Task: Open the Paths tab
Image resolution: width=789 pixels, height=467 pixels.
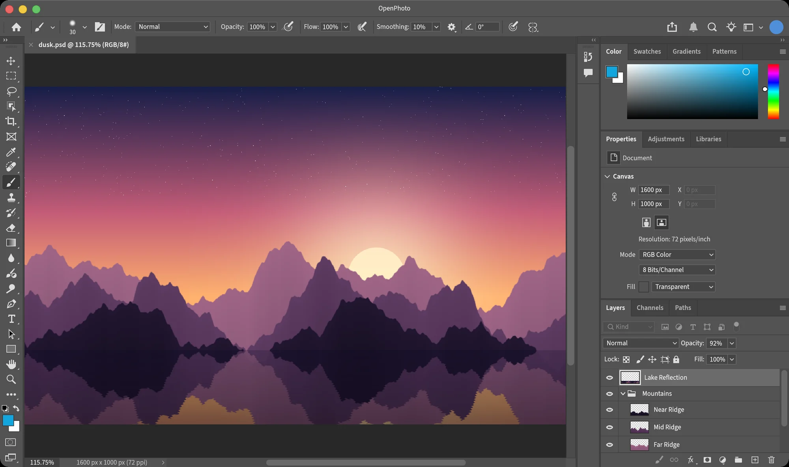Action: coord(683,308)
